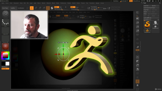162x91 pixels.
Task: Click the Import button
Action: pos(147,12)
